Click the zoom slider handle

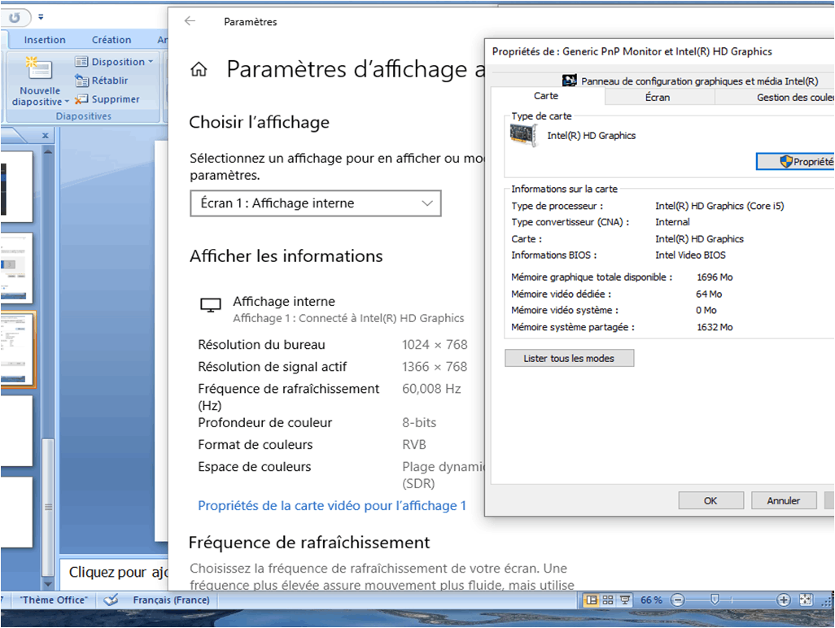click(715, 600)
